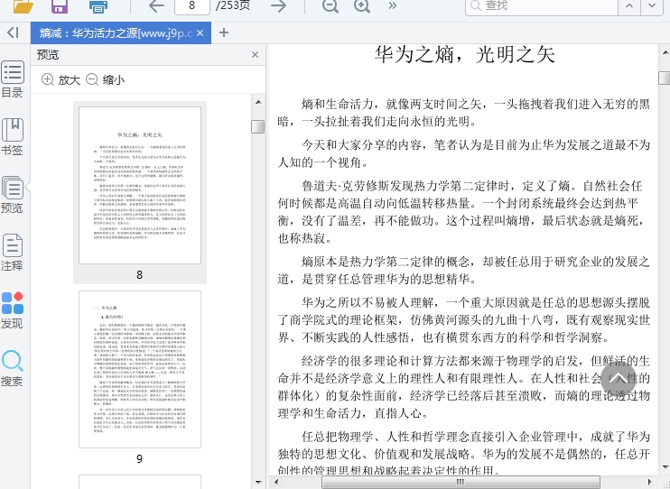670x489 pixels.
Task: Open the 搜索 search panel
Action: point(13,368)
